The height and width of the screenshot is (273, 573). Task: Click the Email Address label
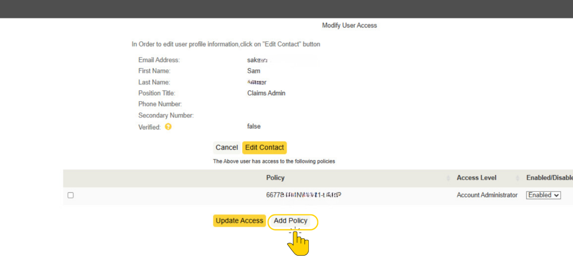coord(159,60)
